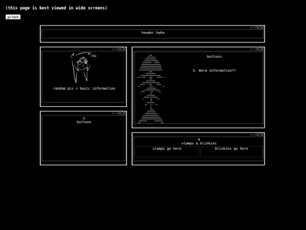Click '3. more information??' text
Image resolution: width=306 pixels, height=230 pixels.
214,70
